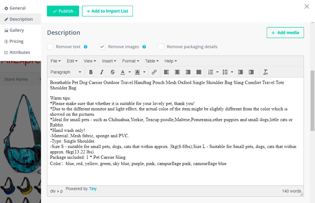Screen dimensions: 315x203
Task: Click 'Package included: 1 * Pet Carrier Sling'
Action: tap(88, 157)
